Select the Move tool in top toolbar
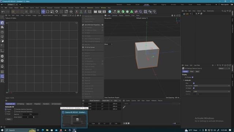The width and height of the screenshot is (234, 132). point(43,11)
